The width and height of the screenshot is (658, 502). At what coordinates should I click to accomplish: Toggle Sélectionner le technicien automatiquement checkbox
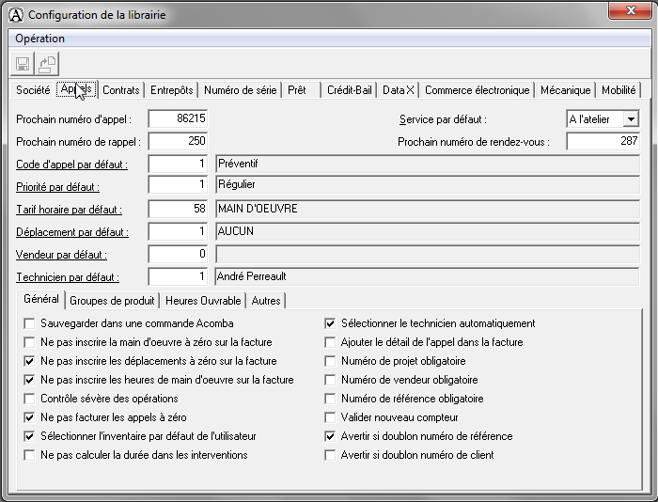(x=330, y=323)
